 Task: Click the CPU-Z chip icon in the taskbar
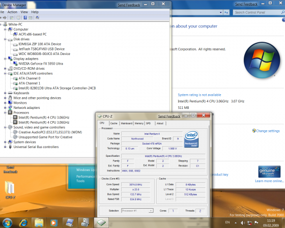(101, 222)
